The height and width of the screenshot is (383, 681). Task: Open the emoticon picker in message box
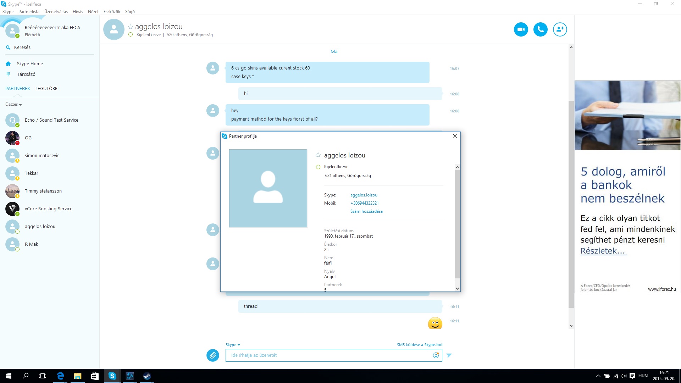point(436,355)
